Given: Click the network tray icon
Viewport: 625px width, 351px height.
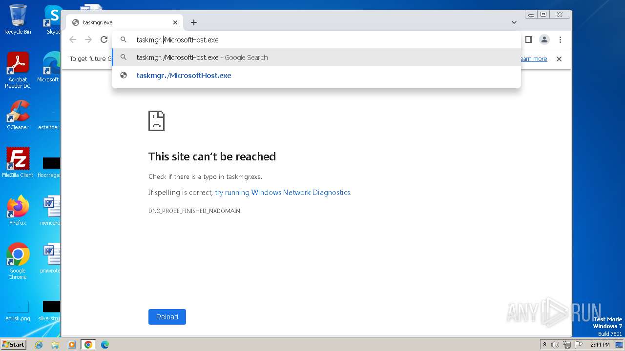Looking at the screenshot, I should [566, 345].
